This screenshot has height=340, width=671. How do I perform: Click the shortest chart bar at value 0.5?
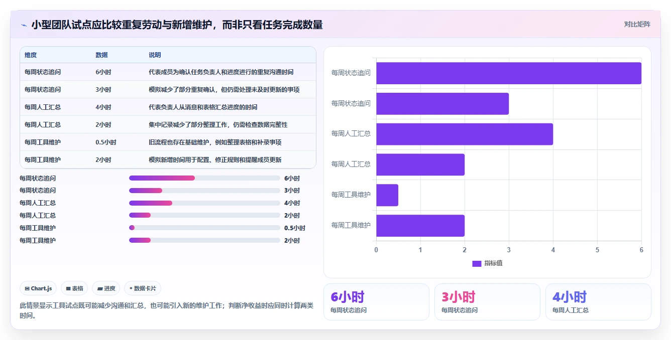click(x=387, y=195)
